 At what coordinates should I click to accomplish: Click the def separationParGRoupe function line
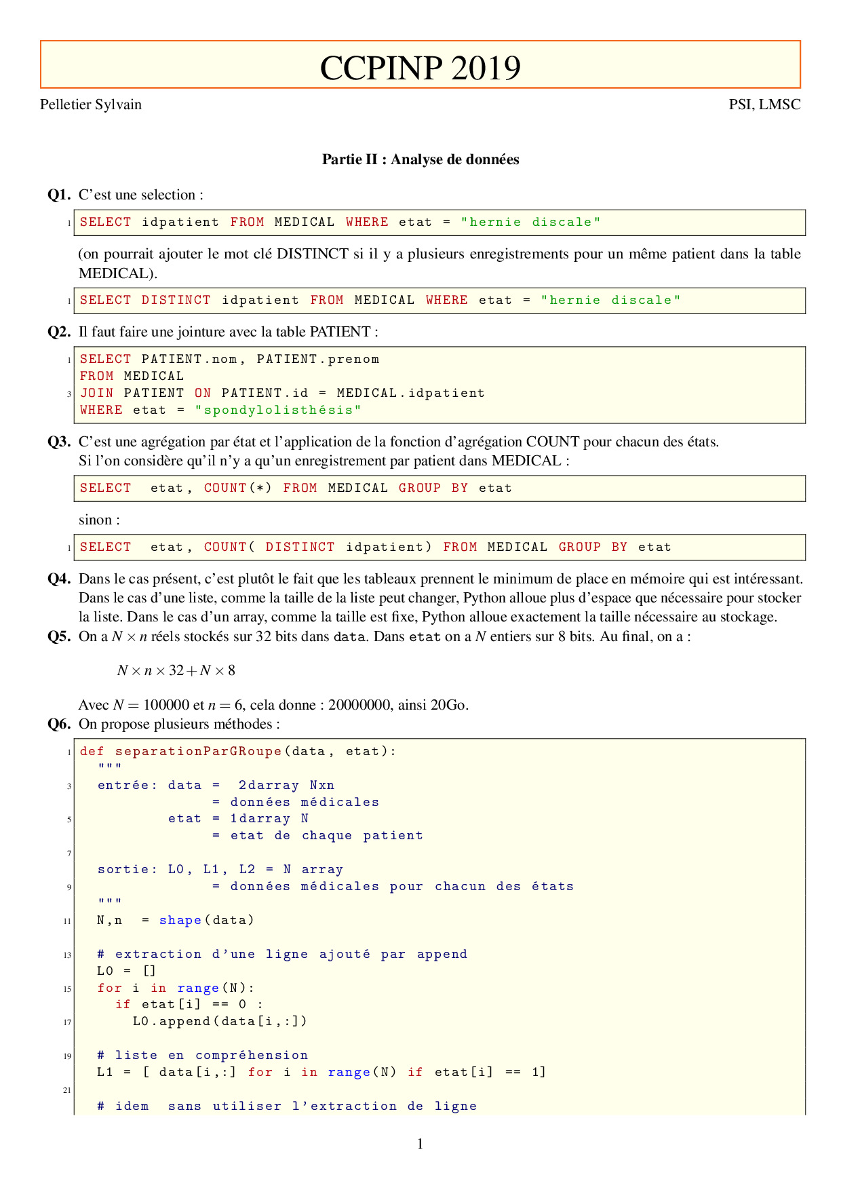tap(237, 751)
